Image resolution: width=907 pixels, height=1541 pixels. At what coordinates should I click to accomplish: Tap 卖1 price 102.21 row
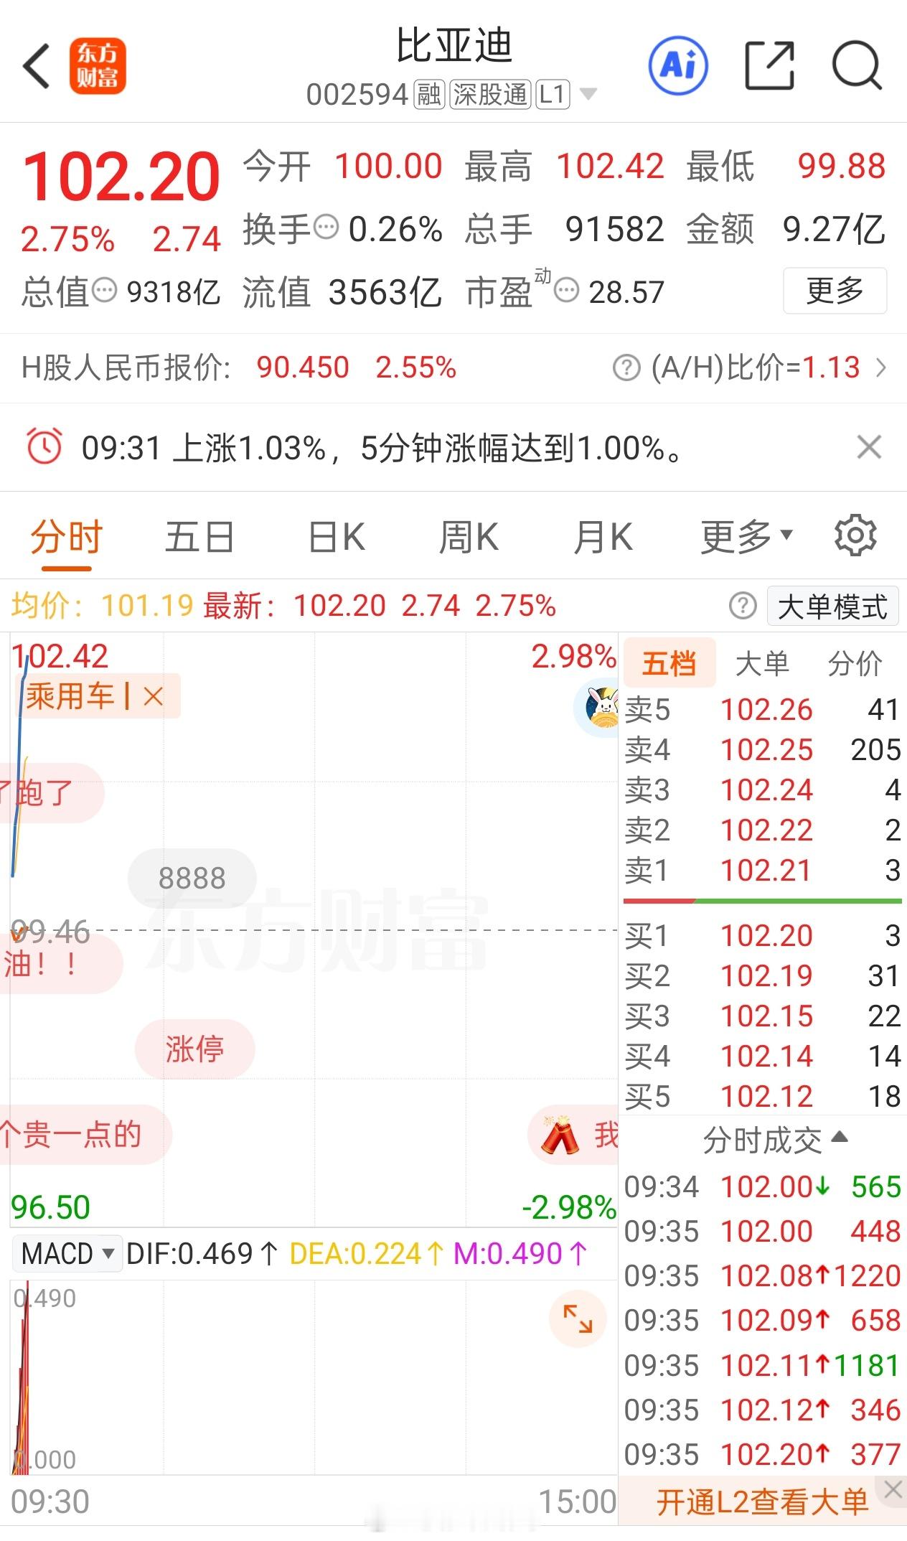coord(762,871)
